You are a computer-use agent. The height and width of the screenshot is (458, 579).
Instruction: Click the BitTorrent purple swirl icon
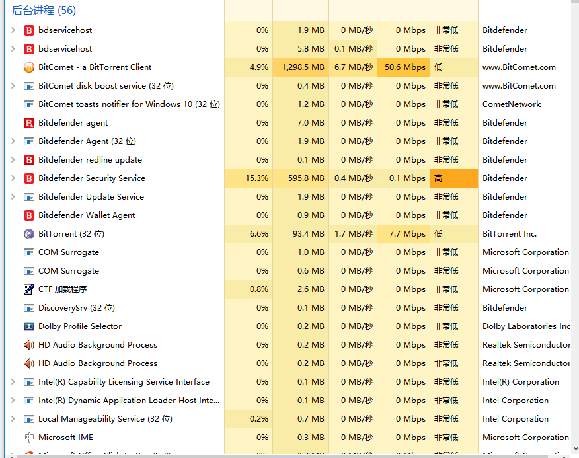29,234
